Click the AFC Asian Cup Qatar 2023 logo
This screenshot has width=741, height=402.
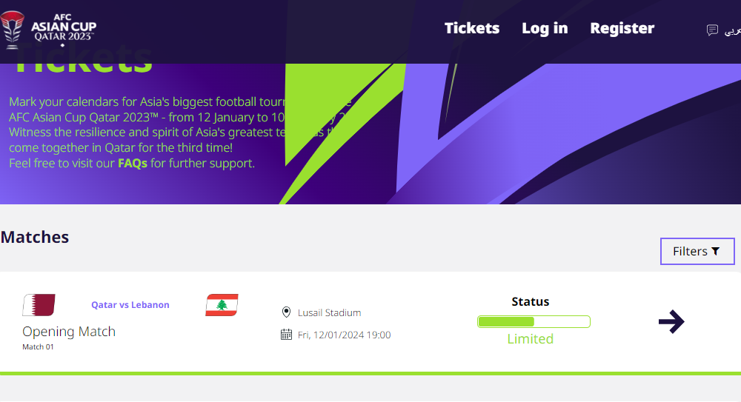[x=49, y=29]
